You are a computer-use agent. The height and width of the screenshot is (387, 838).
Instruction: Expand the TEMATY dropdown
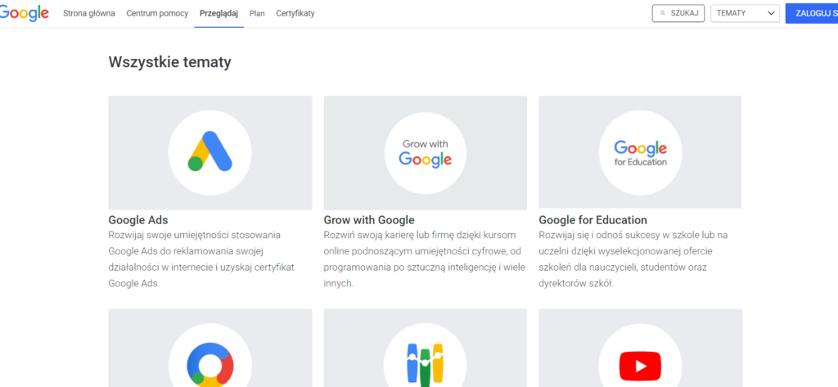click(745, 13)
